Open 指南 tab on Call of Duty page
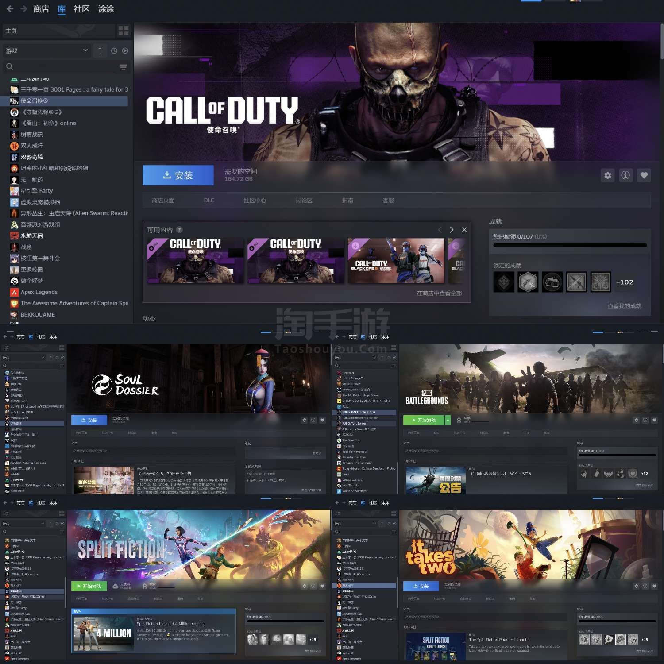The image size is (664, 664). tap(347, 201)
